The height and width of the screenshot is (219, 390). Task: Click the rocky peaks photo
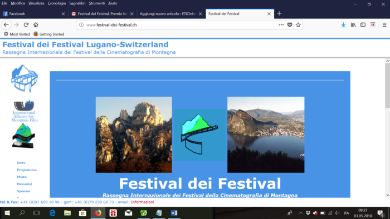(x=134, y=135)
